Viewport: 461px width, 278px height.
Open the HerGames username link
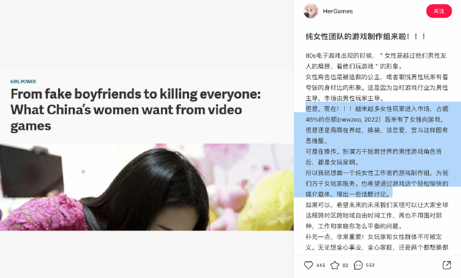pyautogui.click(x=338, y=11)
